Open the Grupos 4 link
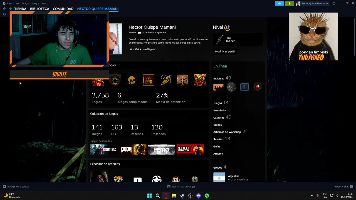Viewport: 356px width, 200px height. (x=220, y=167)
